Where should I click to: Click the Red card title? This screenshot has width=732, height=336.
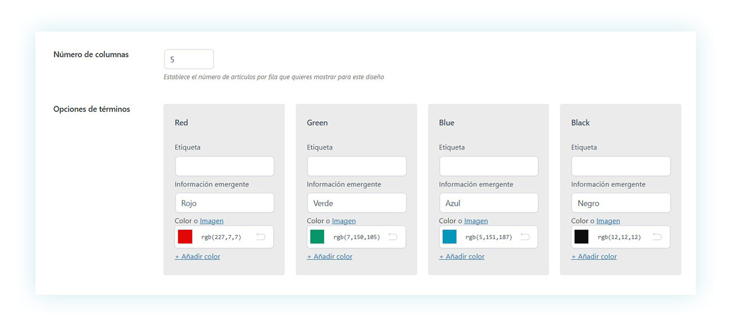click(x=181, y=123)
